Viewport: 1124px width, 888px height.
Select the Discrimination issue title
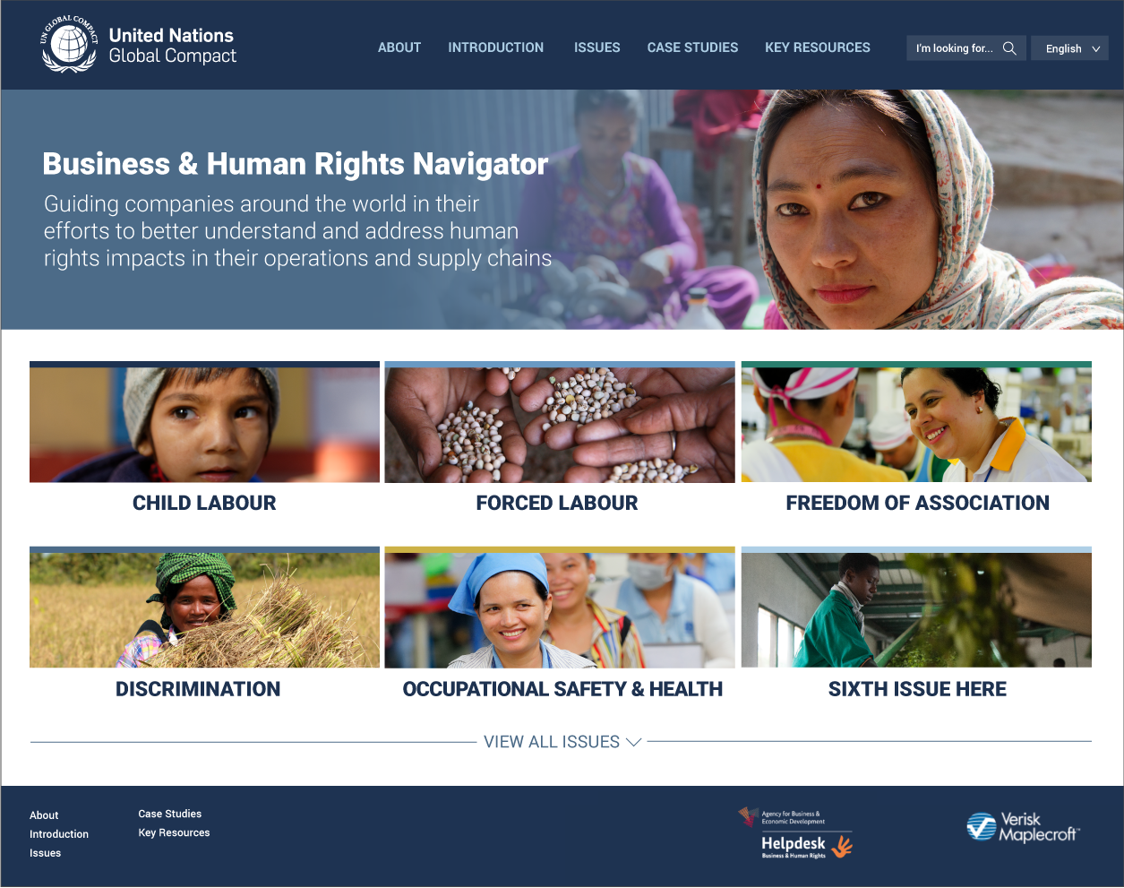tap(198, 689)
